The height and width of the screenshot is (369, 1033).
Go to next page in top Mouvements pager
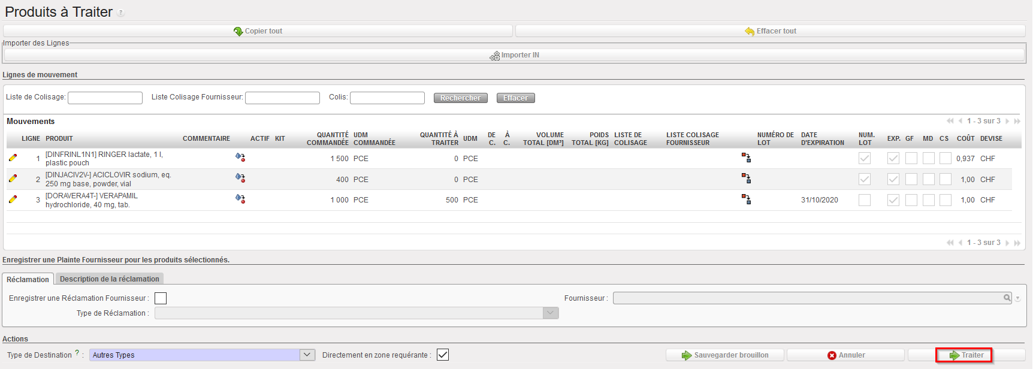[x=1008, y=121]
